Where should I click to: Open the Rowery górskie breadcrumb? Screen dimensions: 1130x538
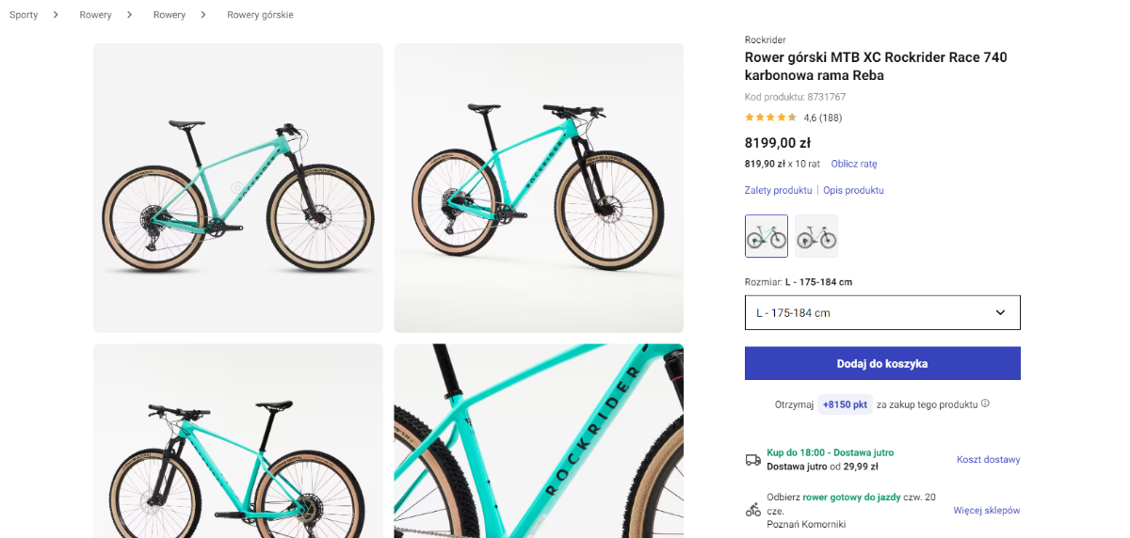coord(260,15)
